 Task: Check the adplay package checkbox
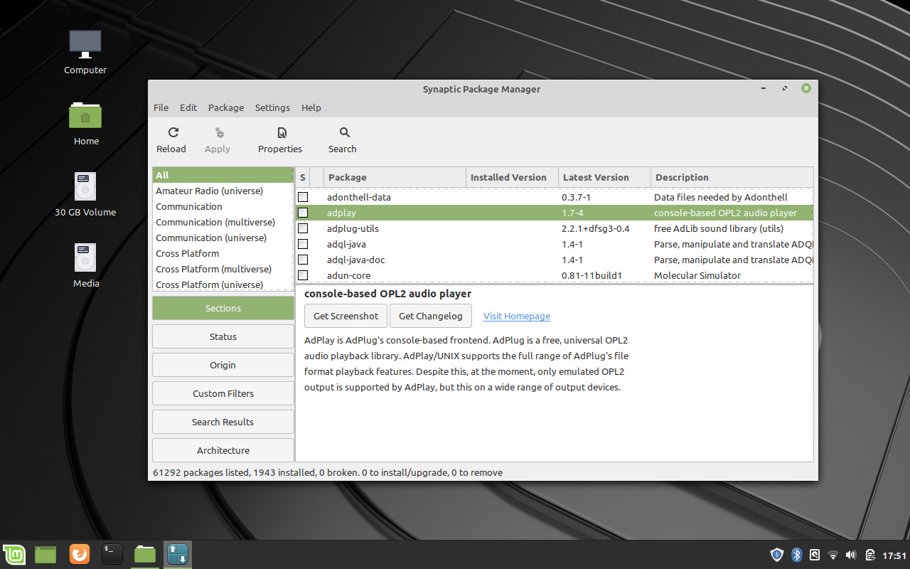[302, 212]
